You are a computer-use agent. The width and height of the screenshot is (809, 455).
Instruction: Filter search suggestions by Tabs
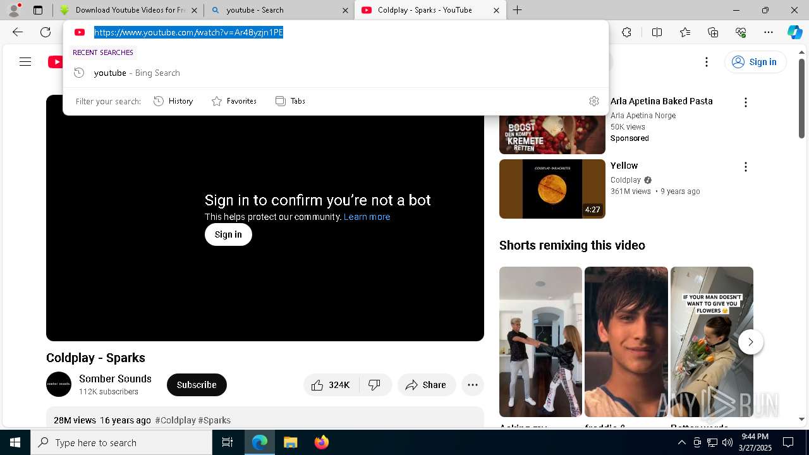pyautogui.click(x=290, y=101)
